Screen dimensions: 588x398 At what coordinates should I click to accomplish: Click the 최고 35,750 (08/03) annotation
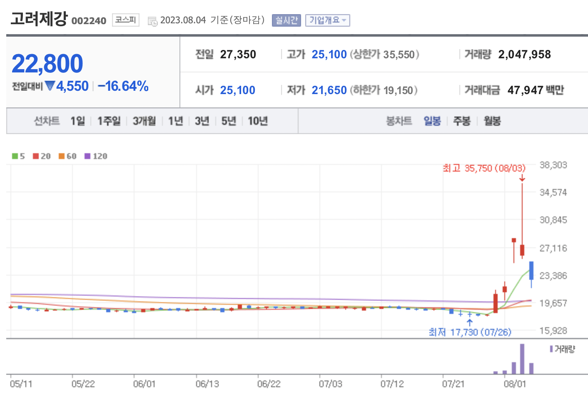click(484, 168)
